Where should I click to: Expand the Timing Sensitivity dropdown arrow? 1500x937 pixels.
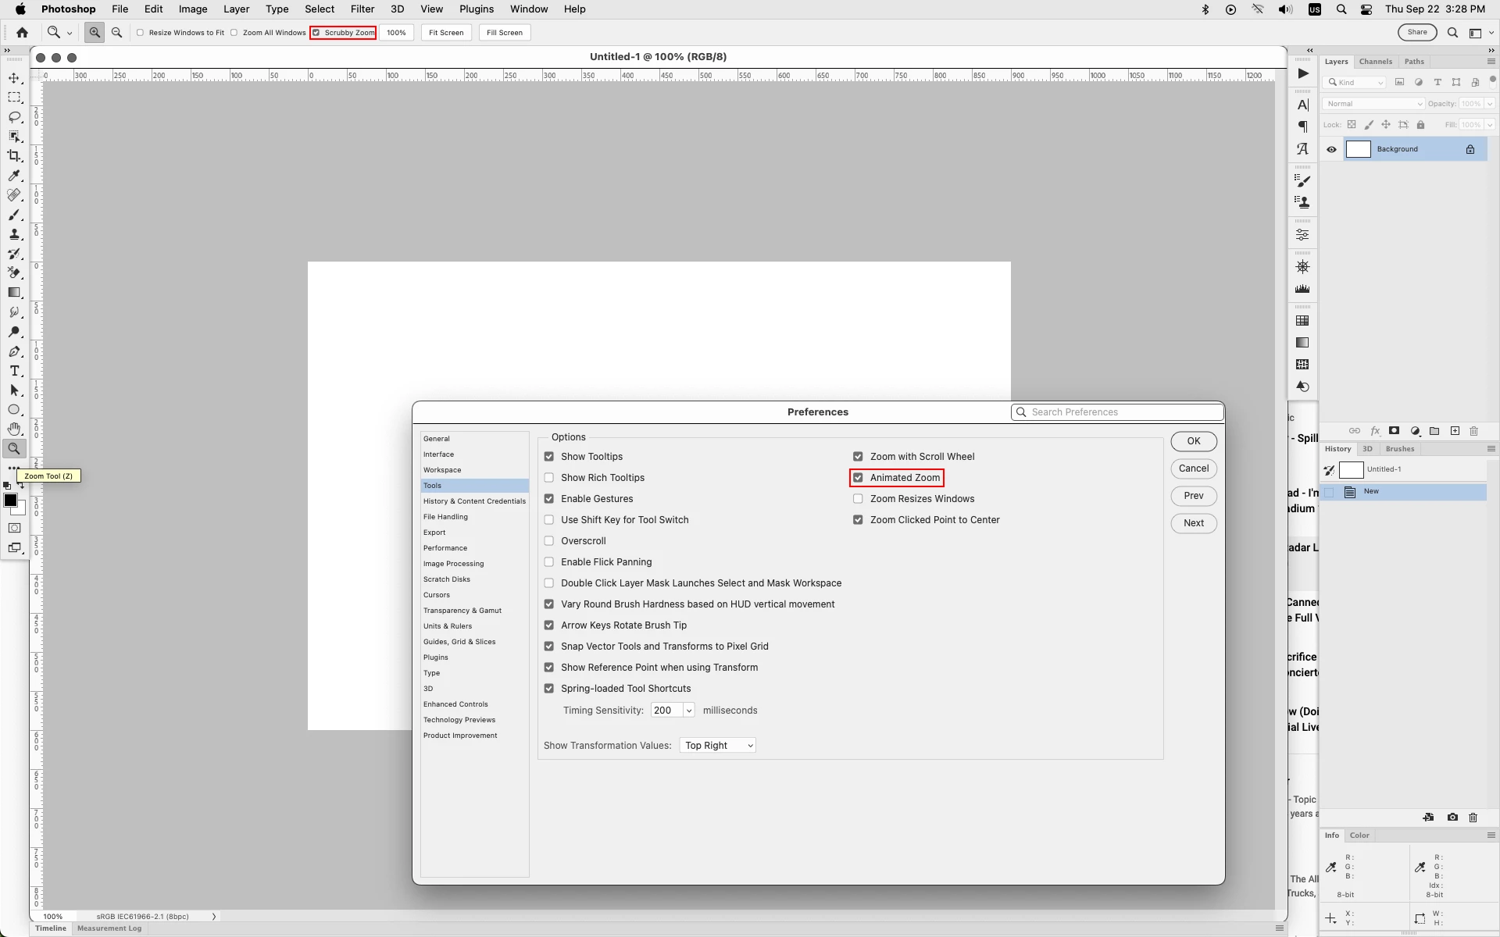688,711
